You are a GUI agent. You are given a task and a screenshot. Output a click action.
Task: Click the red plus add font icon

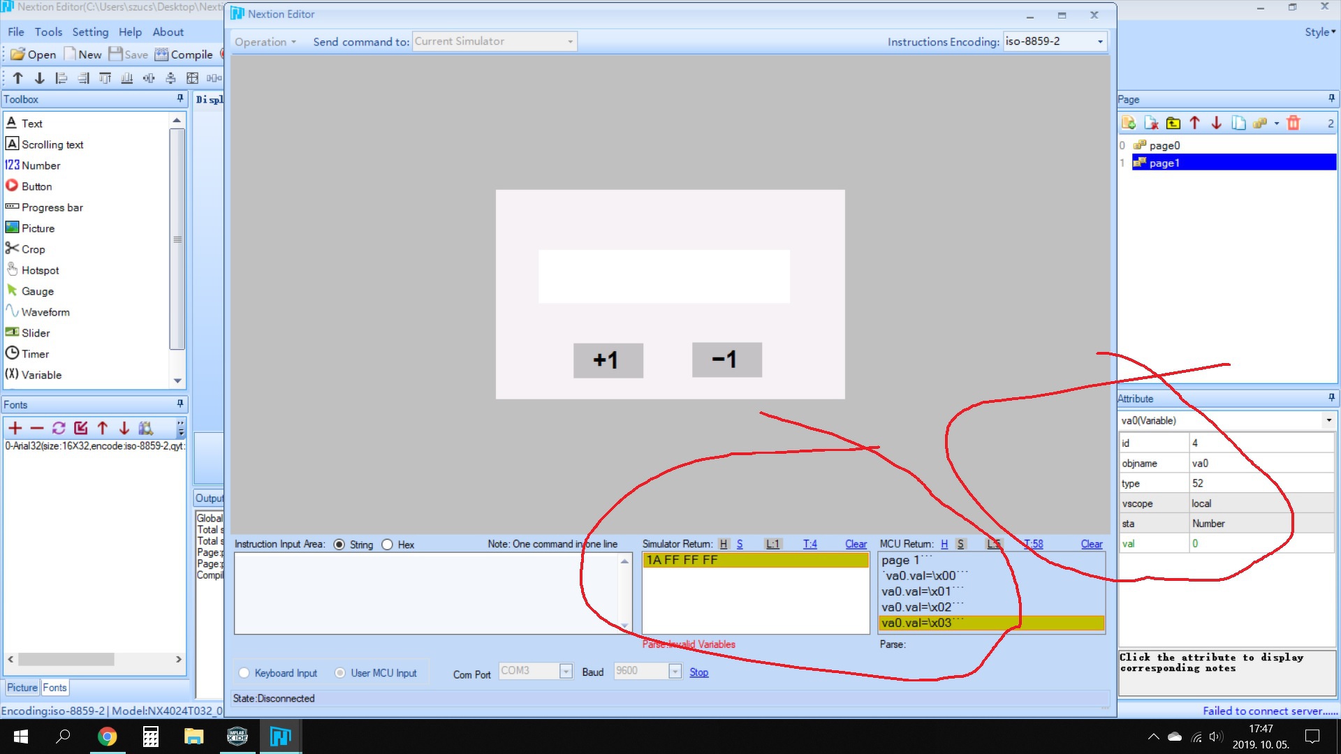pos(15,428)
